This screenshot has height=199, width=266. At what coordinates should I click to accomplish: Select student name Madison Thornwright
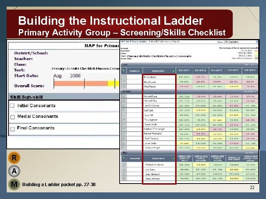154,129
